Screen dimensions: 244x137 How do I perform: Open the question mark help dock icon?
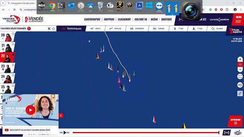[x=130, y=6]
